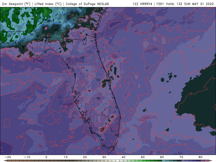Click the '56' dewpoint value on map
Image resolution: width=216 pixels, height=162 pixels.
point(18,14)
